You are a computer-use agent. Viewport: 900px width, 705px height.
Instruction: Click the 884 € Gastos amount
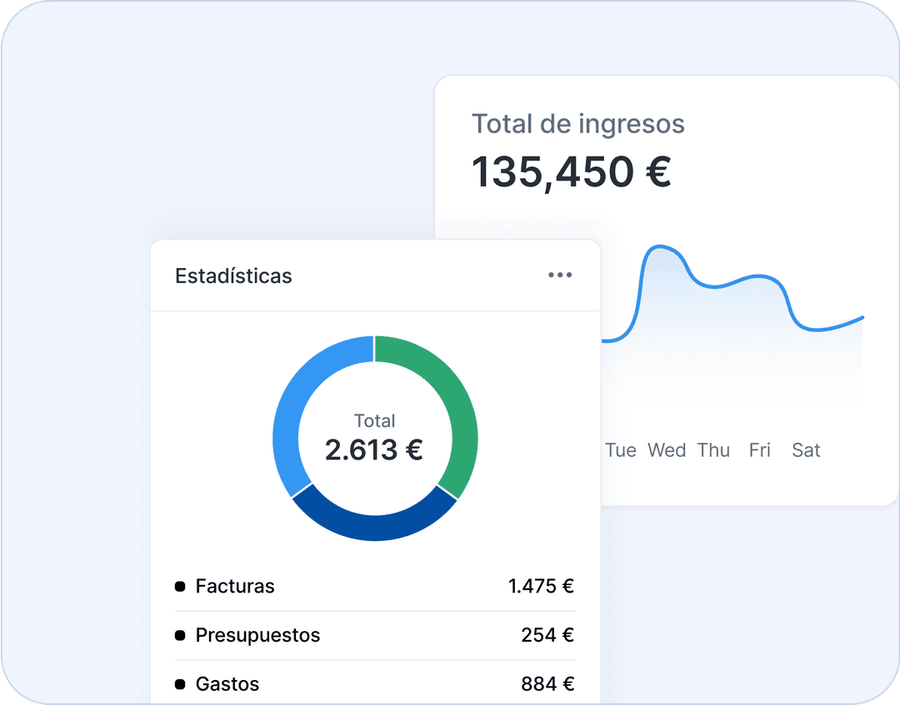(547, 685)
